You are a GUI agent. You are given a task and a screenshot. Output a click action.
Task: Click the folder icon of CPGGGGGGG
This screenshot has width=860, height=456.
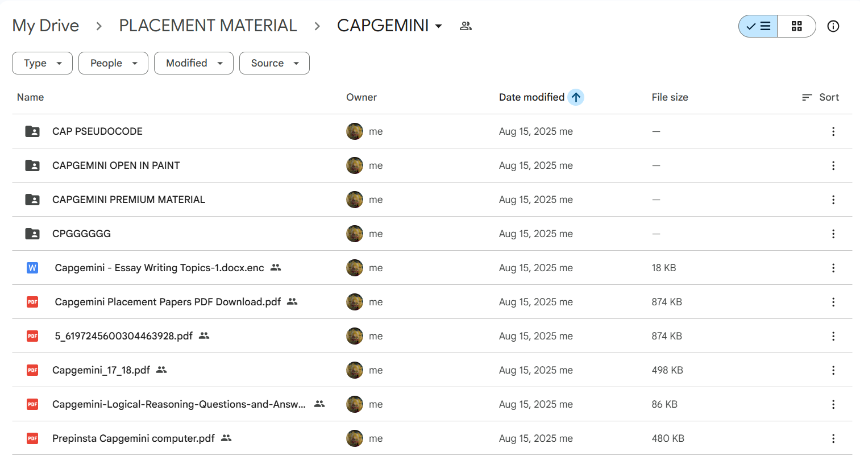[32, 234]
